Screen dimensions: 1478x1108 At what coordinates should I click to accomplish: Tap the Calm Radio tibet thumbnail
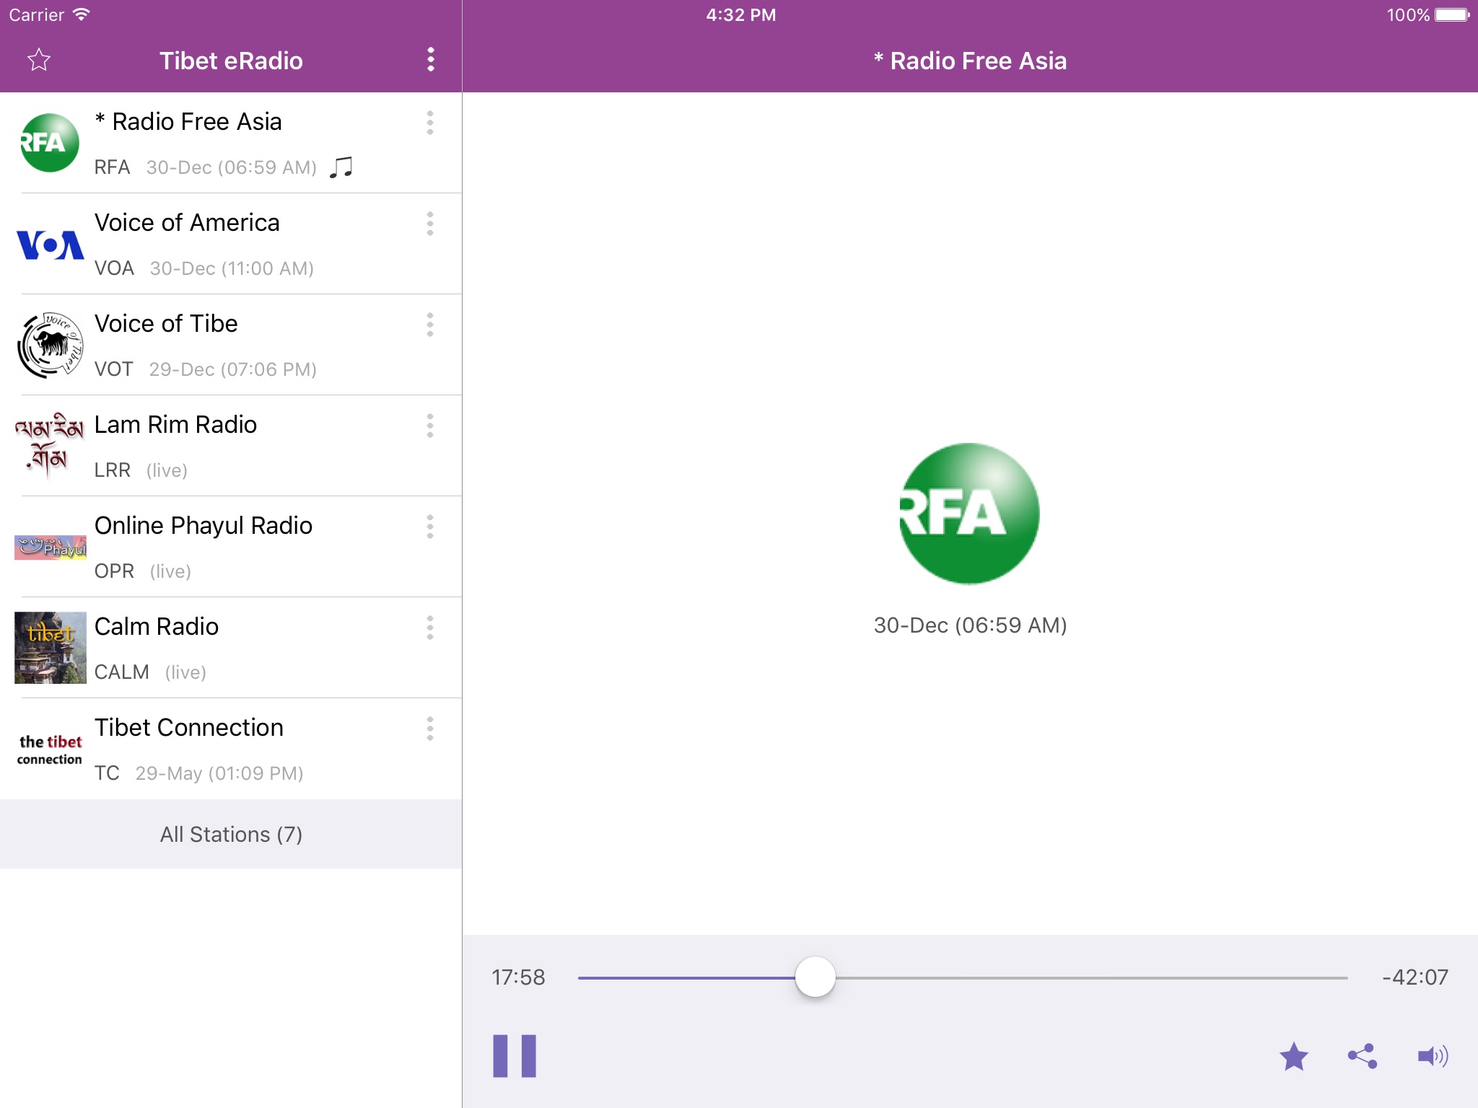50,648
